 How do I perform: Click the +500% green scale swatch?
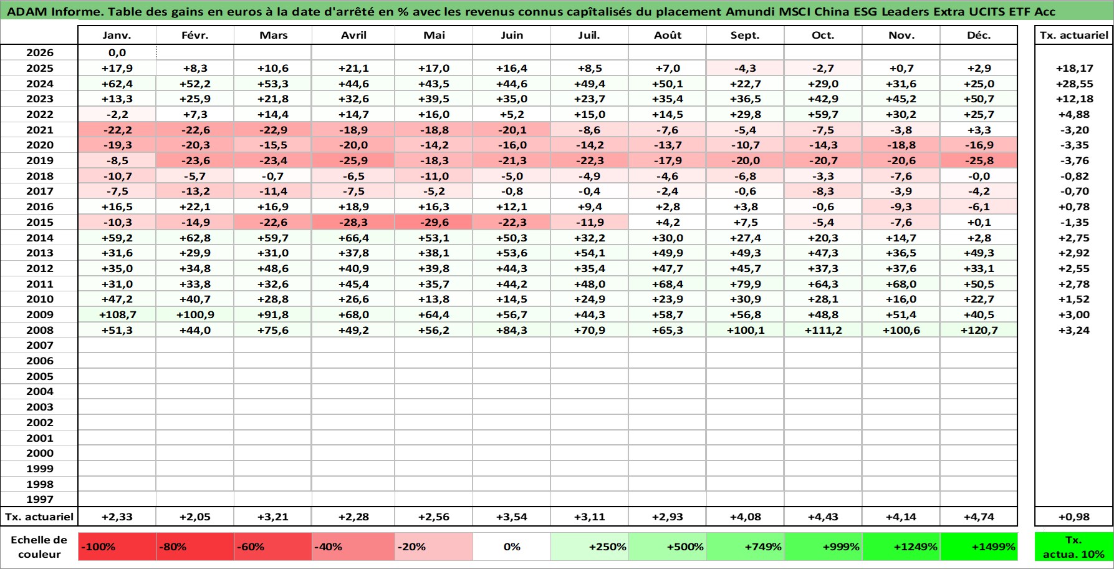point(668,547)
